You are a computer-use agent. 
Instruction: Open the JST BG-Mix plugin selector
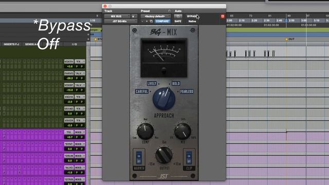[120, 22]
